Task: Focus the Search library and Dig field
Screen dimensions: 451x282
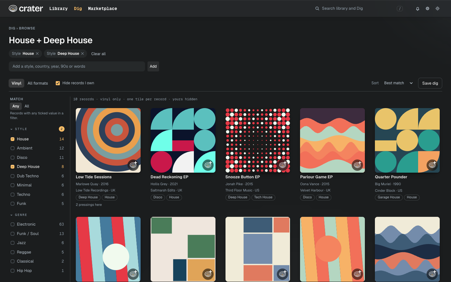Action: [x=359, y=8]
